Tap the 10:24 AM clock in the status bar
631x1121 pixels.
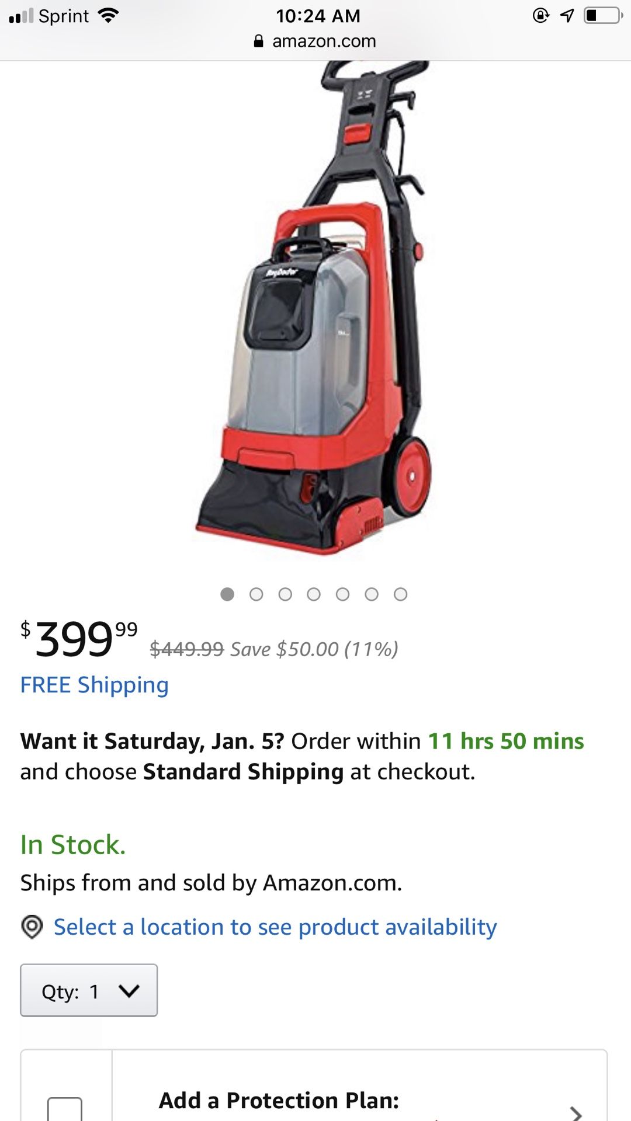tap(318, 16)
